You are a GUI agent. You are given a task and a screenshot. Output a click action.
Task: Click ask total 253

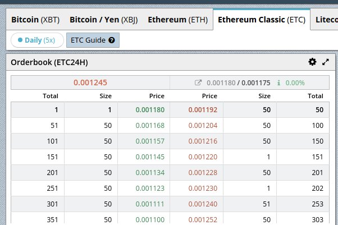tap(318, 204)
